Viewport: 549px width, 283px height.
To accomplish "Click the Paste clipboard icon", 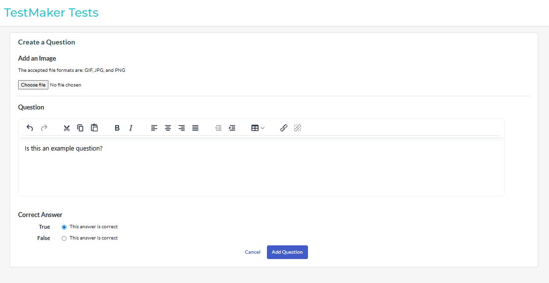I will tap(94, 128).
